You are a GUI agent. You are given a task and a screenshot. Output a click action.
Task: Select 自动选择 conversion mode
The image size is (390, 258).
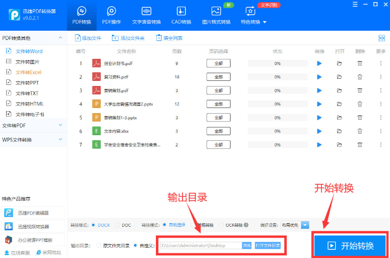pos(164,225)
